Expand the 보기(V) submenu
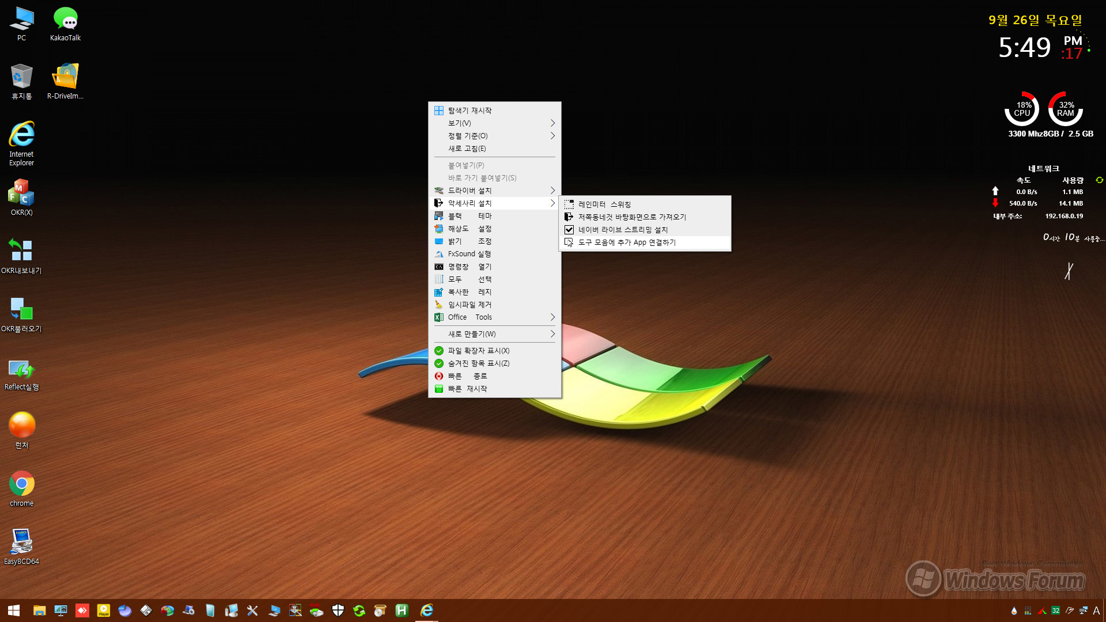This screenshot has width=1106, height=622. [x=495, y=123]
